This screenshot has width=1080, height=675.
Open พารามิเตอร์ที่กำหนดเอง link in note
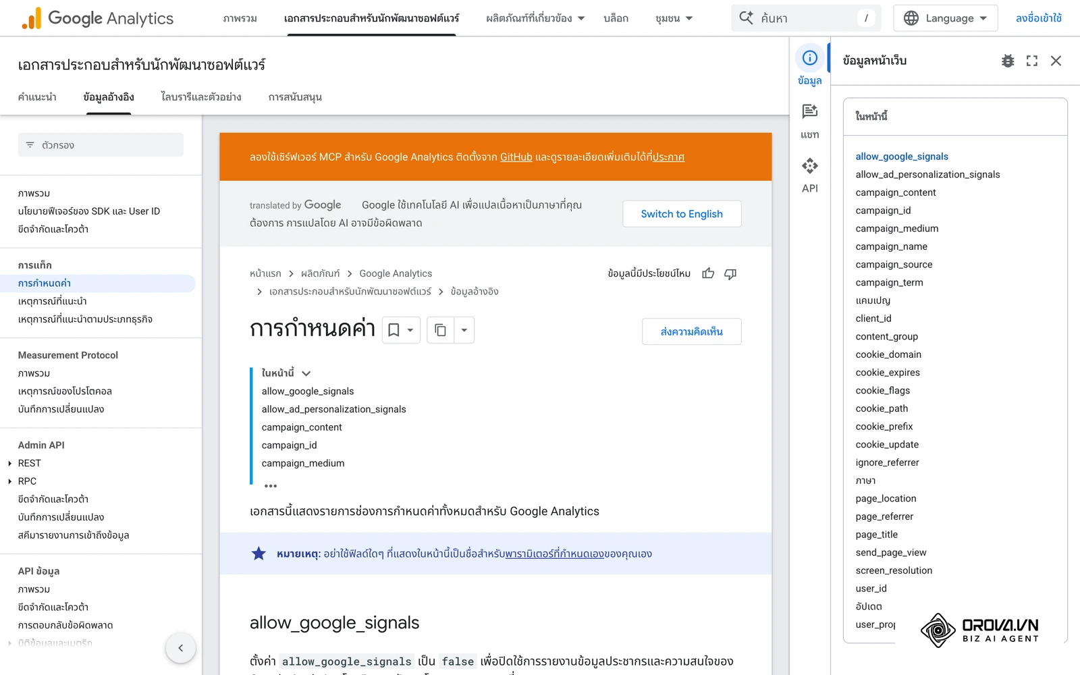(x=554, y=553)
